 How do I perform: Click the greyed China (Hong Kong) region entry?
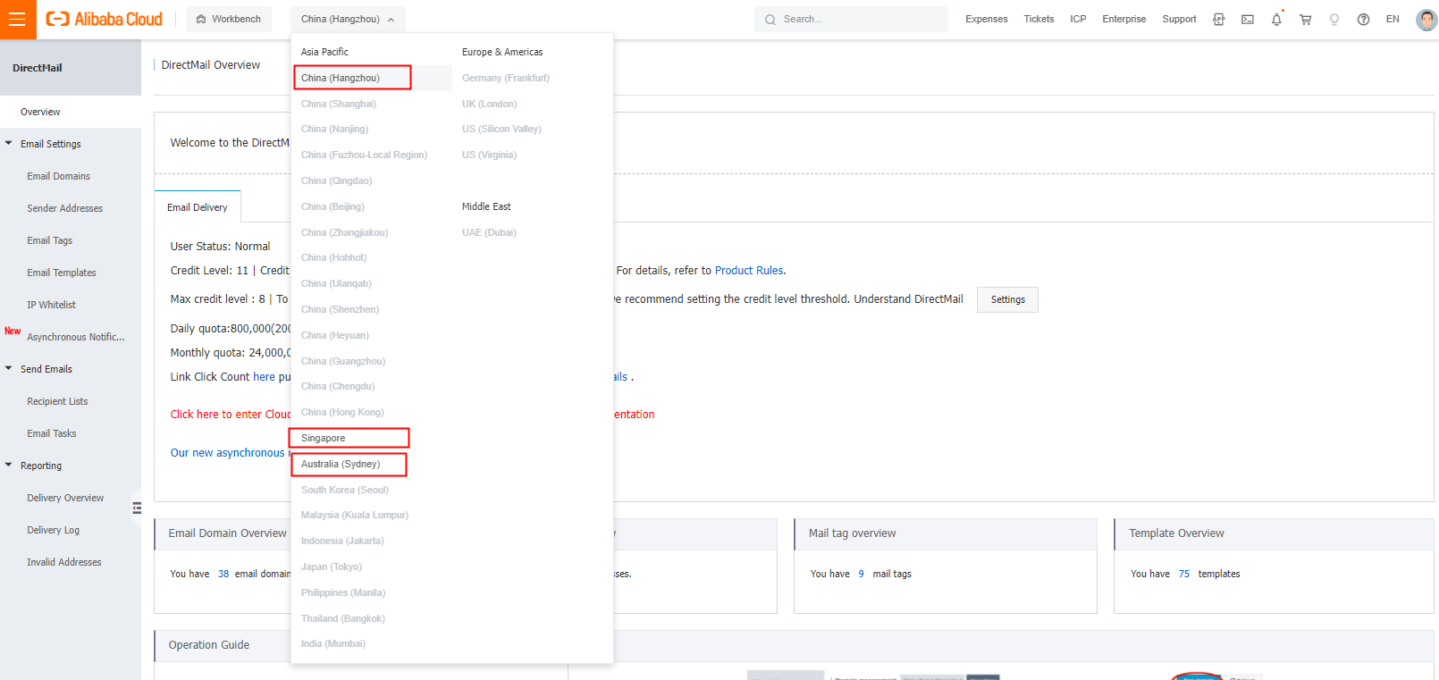[342, 412]
